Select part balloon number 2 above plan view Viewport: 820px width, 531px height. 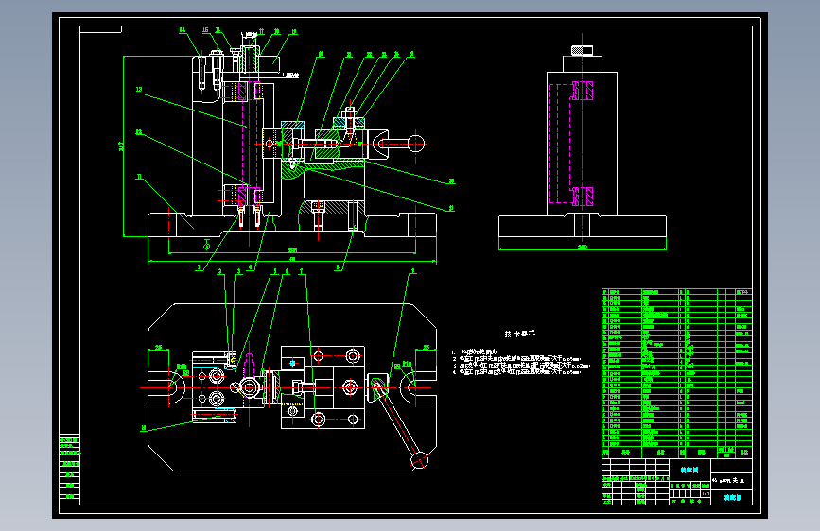pyautogui.click(x=220, y=271)
